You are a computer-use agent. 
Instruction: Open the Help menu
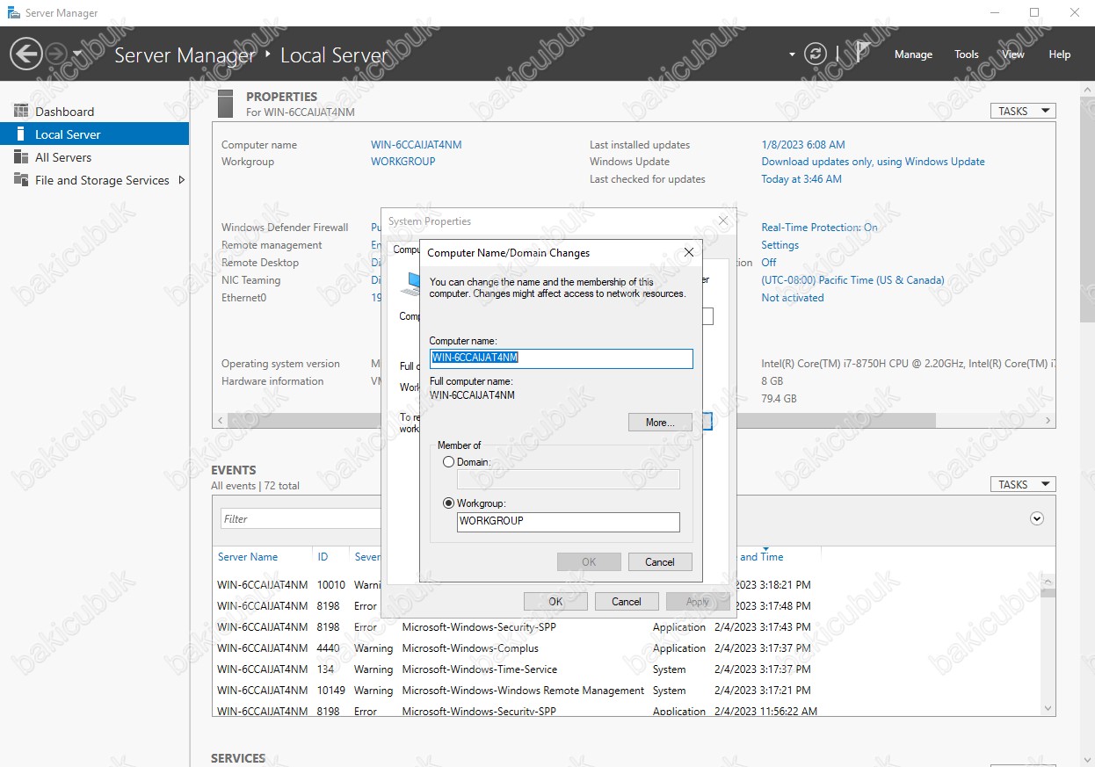pyautogui.click(x=1060, y=54)
